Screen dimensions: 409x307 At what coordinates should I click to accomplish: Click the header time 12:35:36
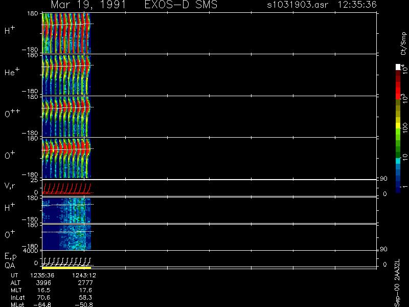click(x=357, y=5)
